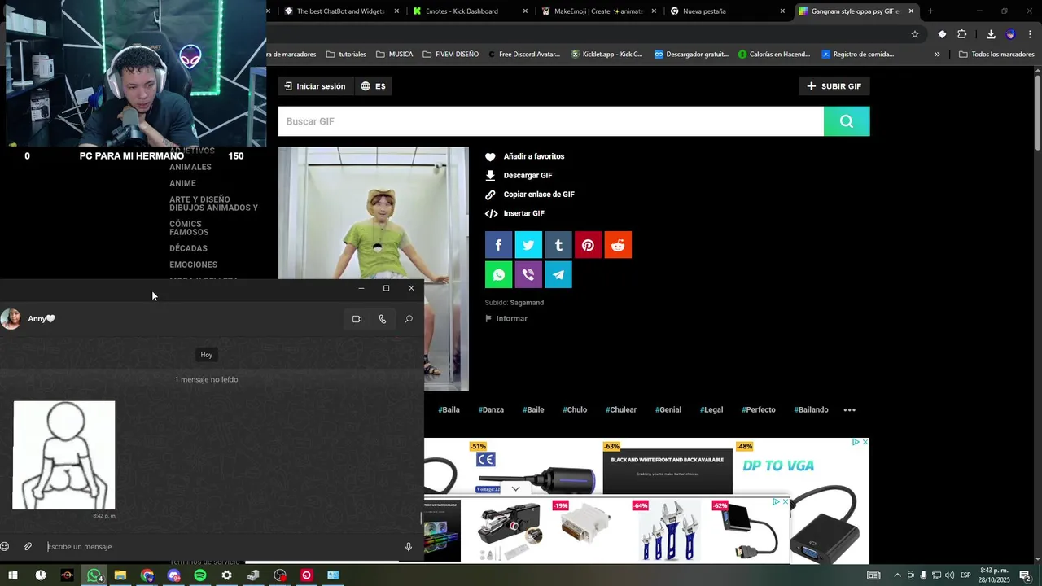Open Chrome three-dot menu

[1031, 34]
